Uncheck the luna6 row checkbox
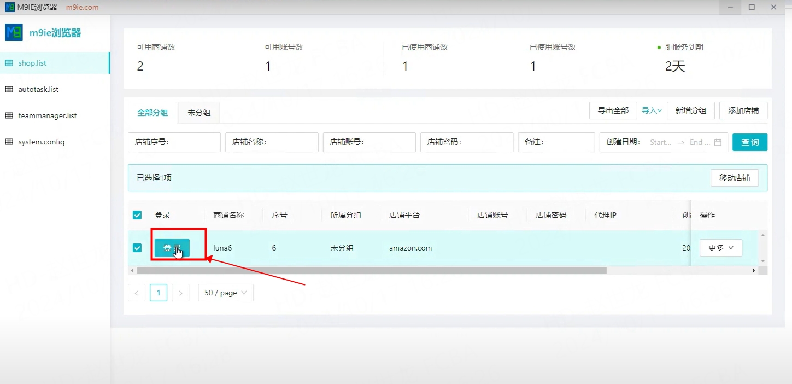Screen dimensions: 792x384 [x=137, y=248]
